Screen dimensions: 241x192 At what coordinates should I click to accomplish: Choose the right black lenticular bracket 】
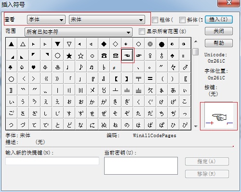click(x=127, y=79)
